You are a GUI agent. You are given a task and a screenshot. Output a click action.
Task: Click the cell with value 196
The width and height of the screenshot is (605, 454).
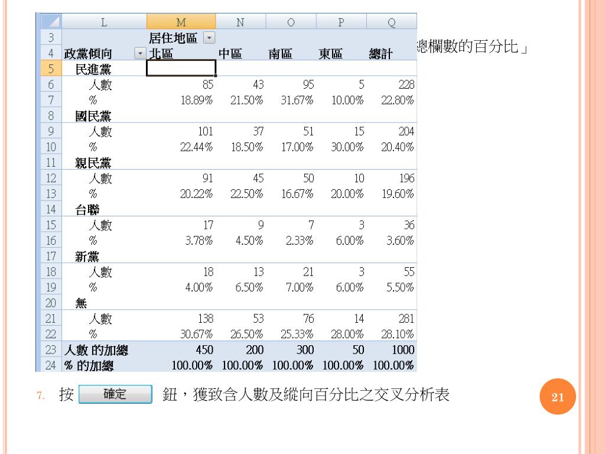[x=406, y=178]
